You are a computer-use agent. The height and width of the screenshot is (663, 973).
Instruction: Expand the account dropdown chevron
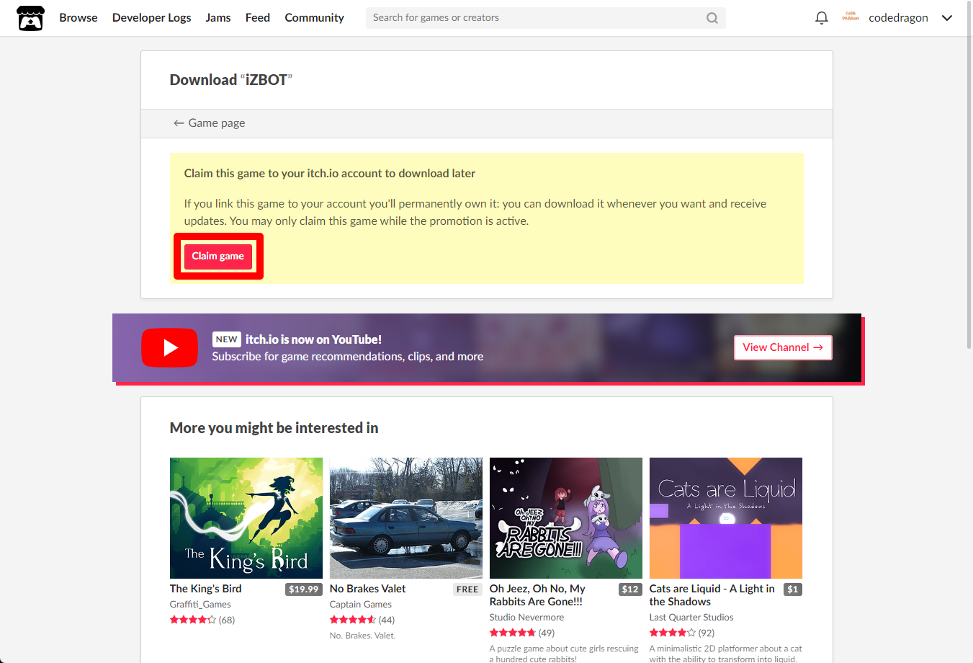point(947,18)
